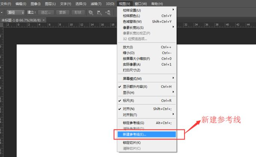Click the 选区... button
Screen dimensions: 256x157
pos(46,12)
